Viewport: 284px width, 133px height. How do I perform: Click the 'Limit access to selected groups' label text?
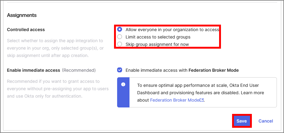pos(158,37)
